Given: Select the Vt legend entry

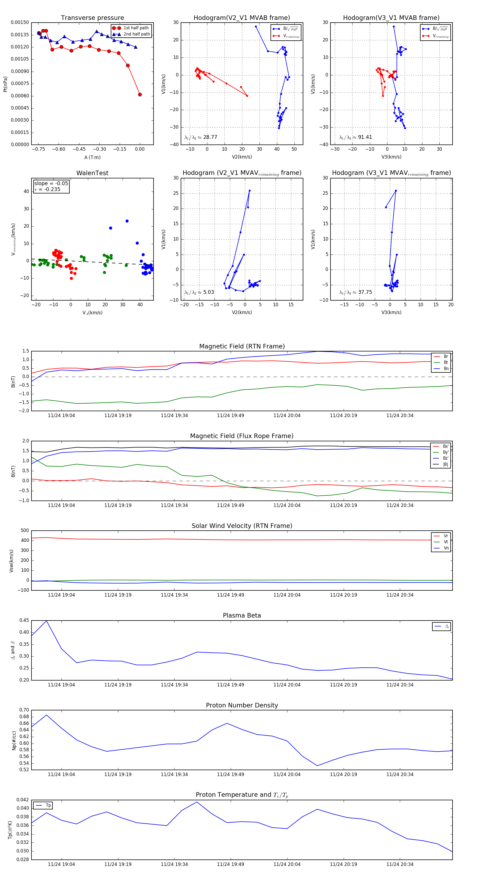Looking at the screenshot, I should 441,542.
